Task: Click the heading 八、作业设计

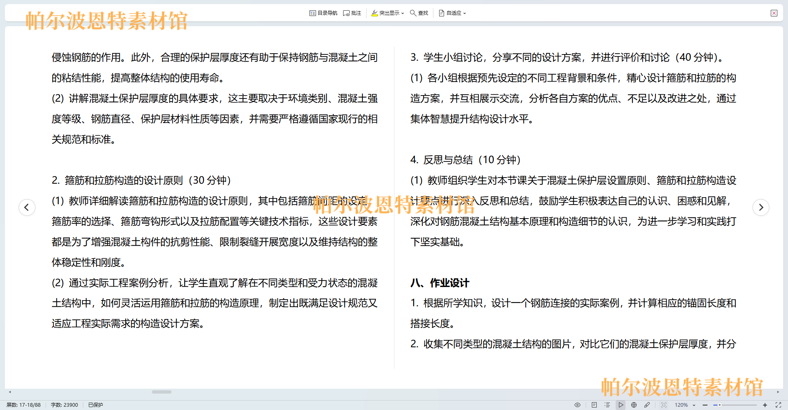Action: (x=440, y=283)
